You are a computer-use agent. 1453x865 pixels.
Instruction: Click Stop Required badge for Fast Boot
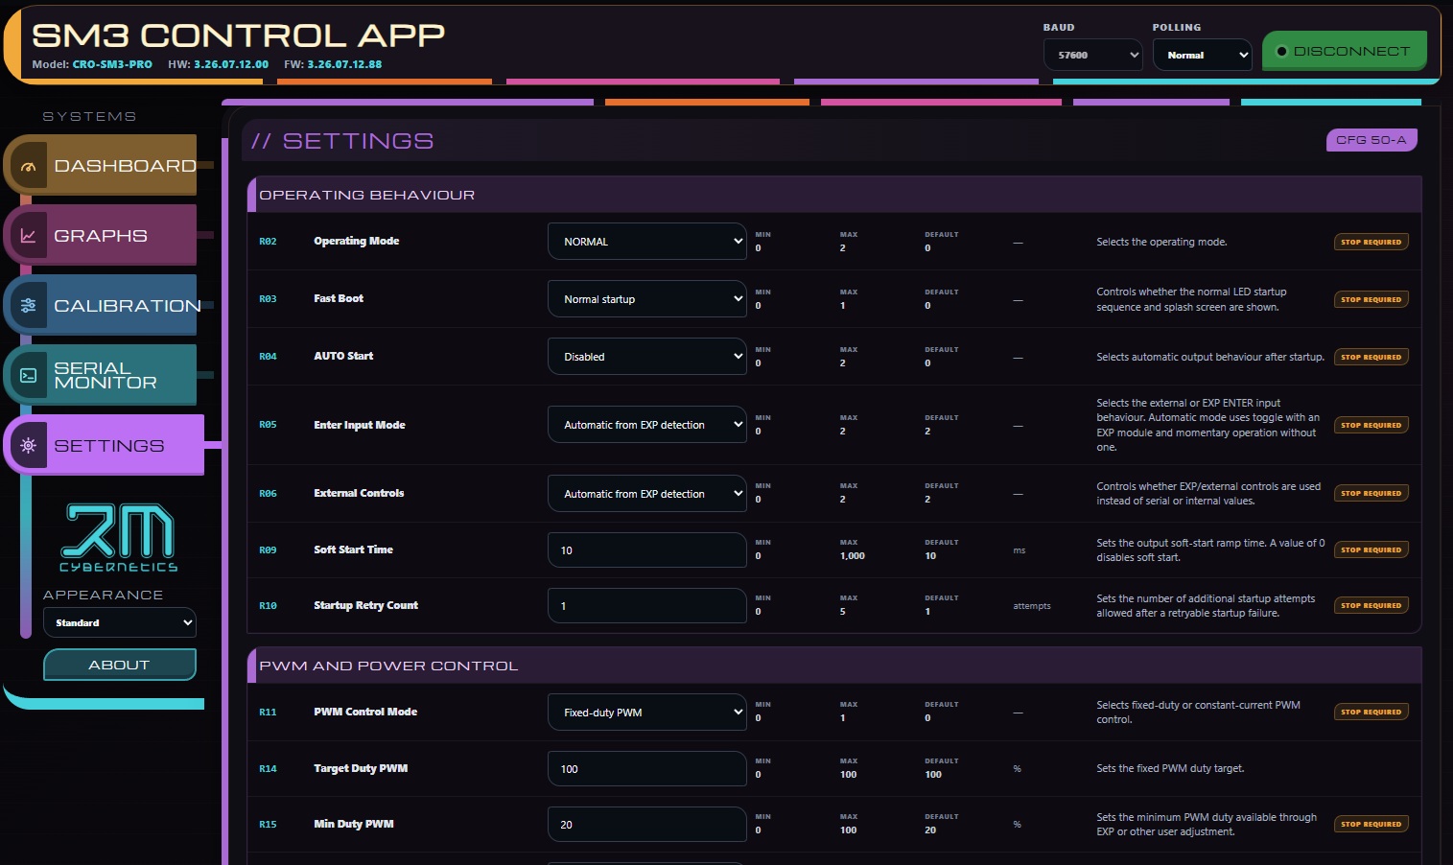click(x=1371, y=300)
